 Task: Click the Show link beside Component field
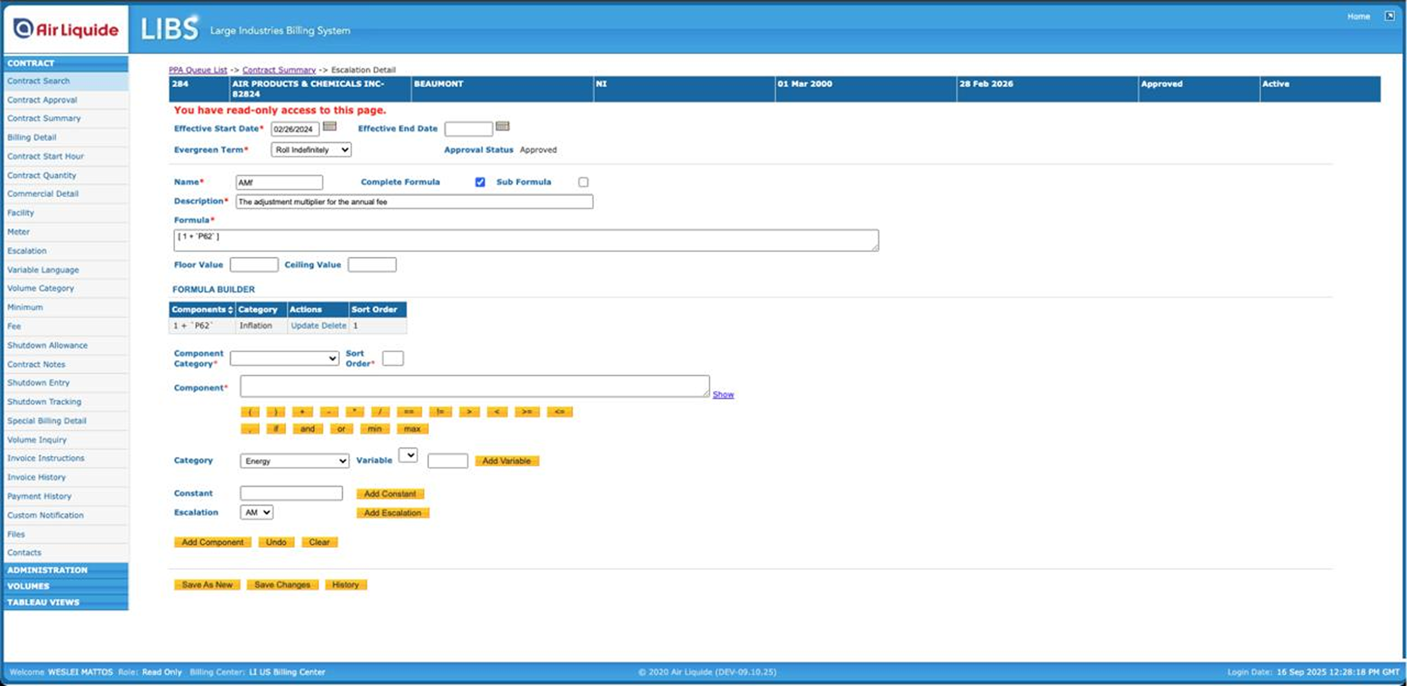[723, 394]
